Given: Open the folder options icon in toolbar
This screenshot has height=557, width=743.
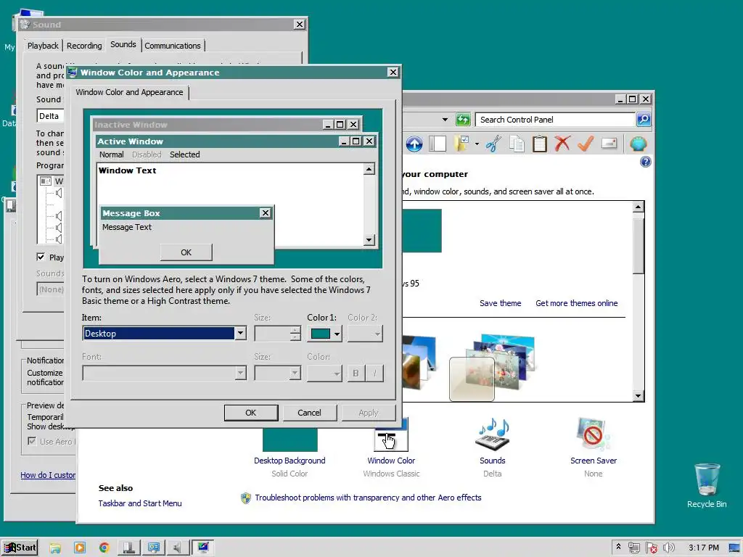Looking at the screenshot, I should coord(461,144).
